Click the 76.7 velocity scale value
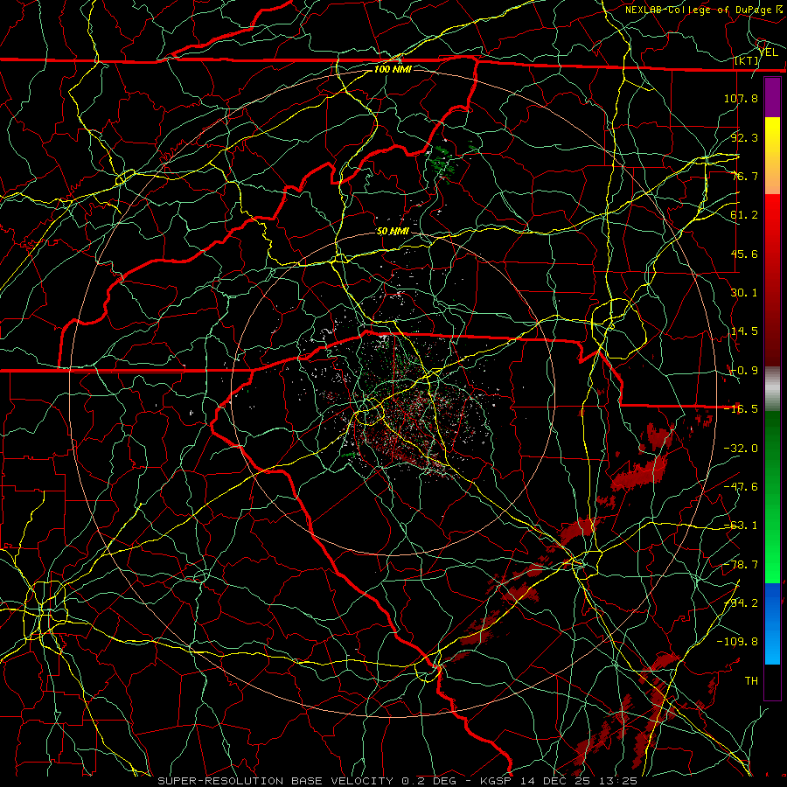The height and width of the screenshot is (787, 787). point(744,176)
